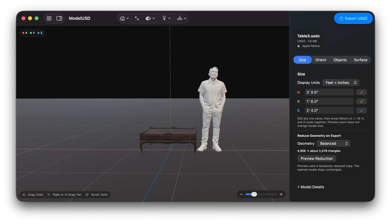
Task: Open the ground grid options dropdown
Action: (182, 18)
